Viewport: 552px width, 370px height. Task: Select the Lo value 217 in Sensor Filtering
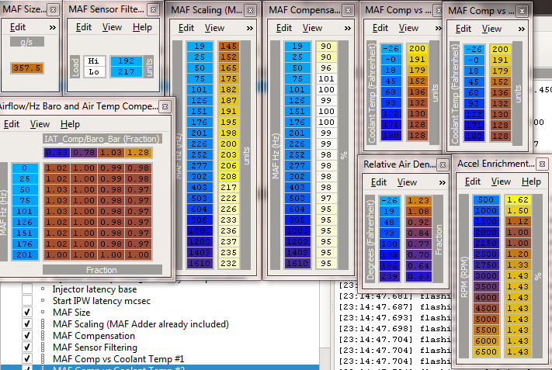126,71
